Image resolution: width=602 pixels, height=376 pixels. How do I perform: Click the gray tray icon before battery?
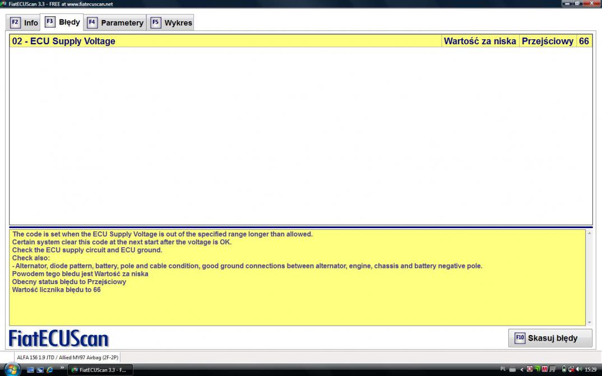[x=553, y=369]
